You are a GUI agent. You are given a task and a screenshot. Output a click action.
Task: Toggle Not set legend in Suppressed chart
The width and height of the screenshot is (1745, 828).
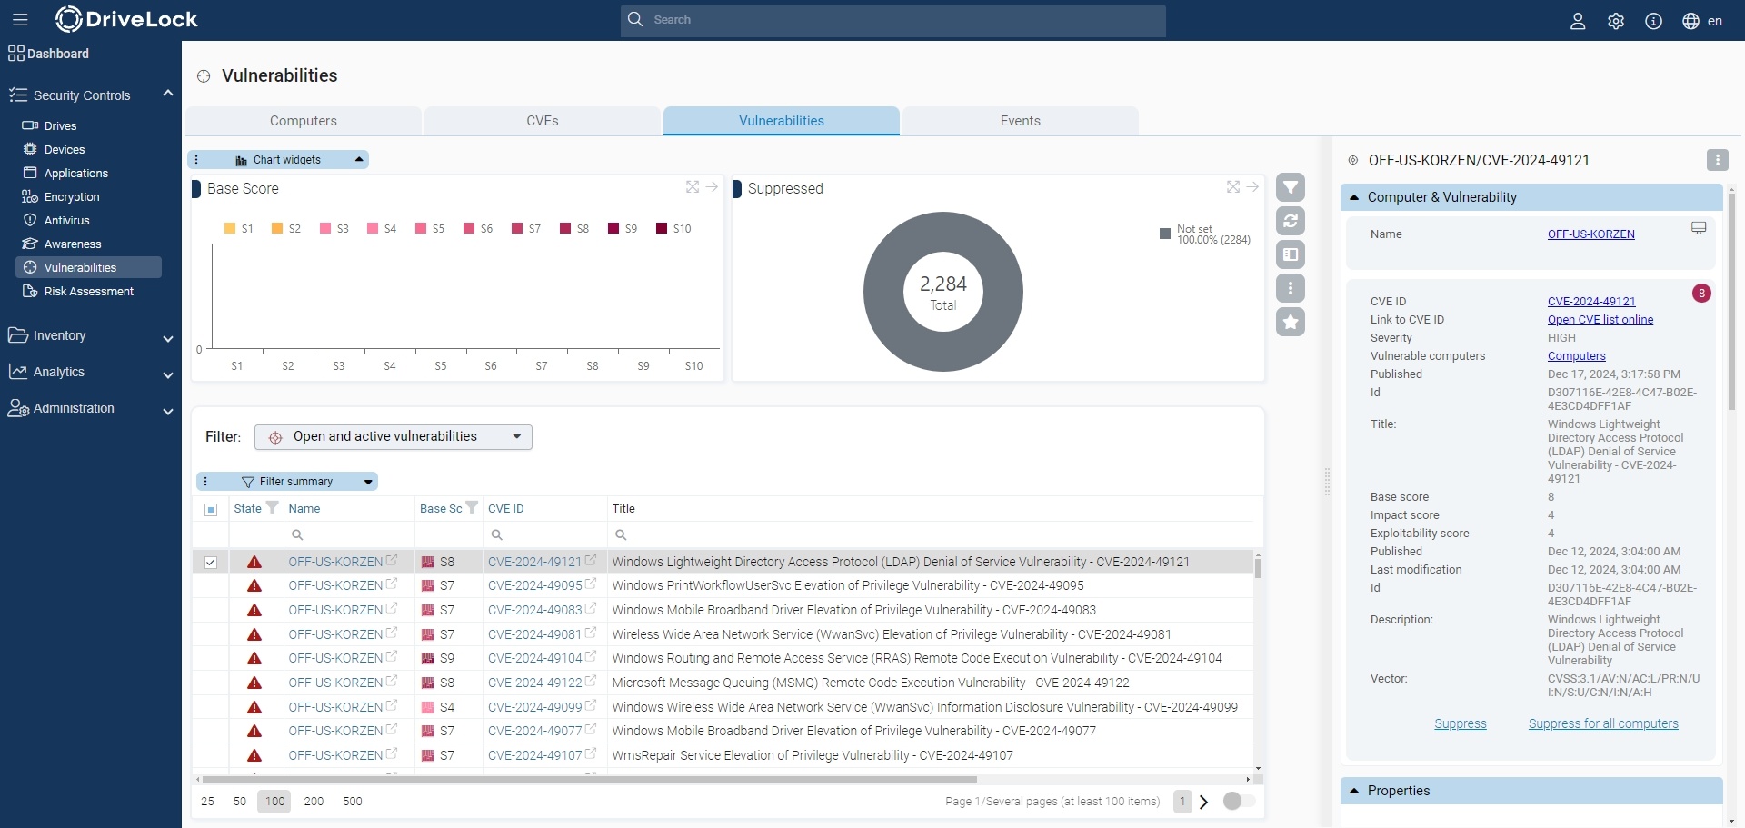click(1205, 234)
